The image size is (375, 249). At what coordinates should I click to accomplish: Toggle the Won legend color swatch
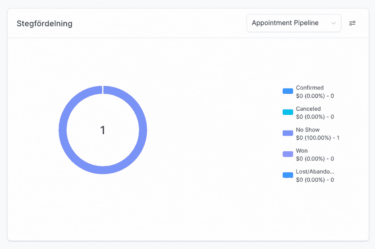click(288, 154)
